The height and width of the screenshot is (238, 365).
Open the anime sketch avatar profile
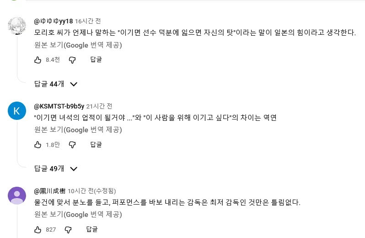(17, 26)
